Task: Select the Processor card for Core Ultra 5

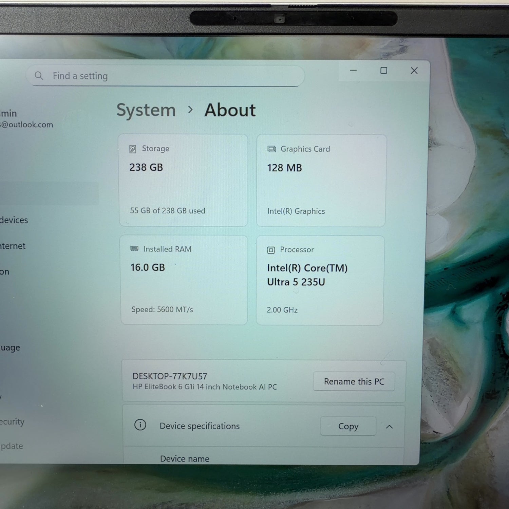Action: [320, 280]
